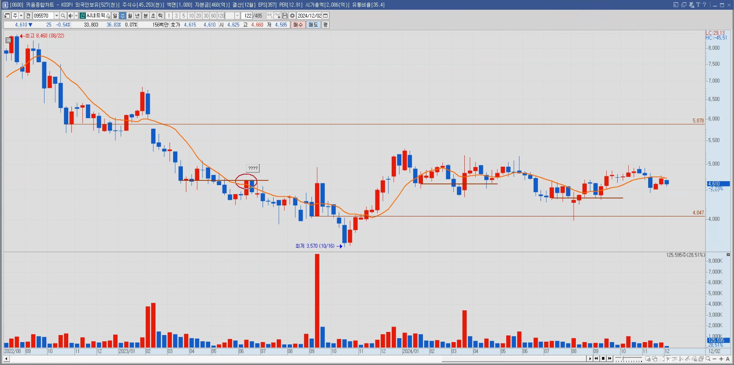Click the screen number 1 icon in title bar
Viewport: 734px width, 365px height.
pos(5,5)
